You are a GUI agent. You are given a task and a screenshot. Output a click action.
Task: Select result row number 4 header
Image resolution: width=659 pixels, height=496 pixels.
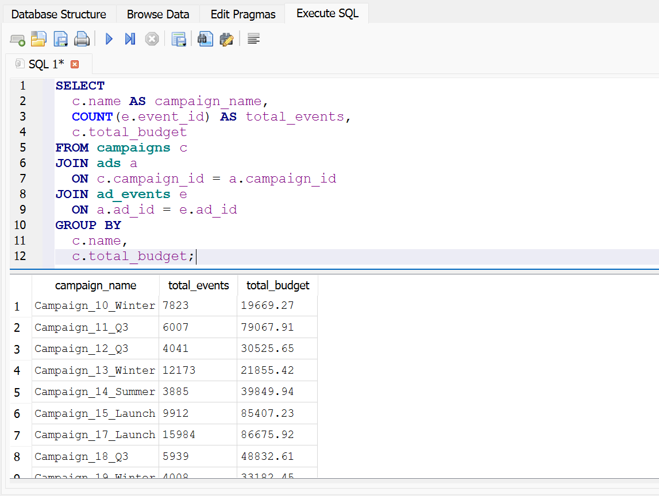17,371
